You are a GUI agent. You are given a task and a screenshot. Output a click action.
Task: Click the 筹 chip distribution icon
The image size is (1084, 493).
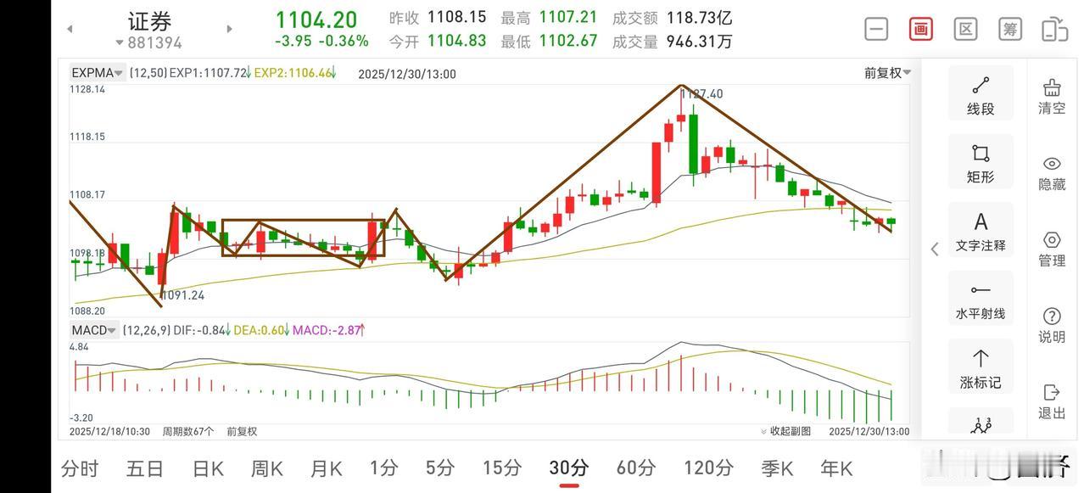click(1009, 28)
